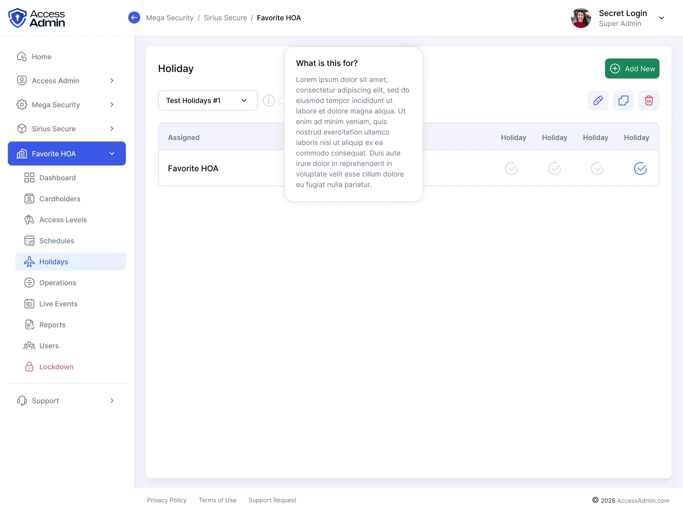Open the Dashboard sidebar page
The height and width of the screenshot is (512, 683).
(x=70, y=177)
